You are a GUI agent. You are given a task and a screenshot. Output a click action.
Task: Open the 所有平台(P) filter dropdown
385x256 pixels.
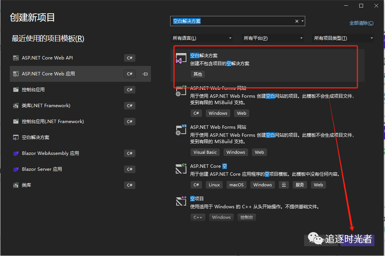[x=273, y=38]
